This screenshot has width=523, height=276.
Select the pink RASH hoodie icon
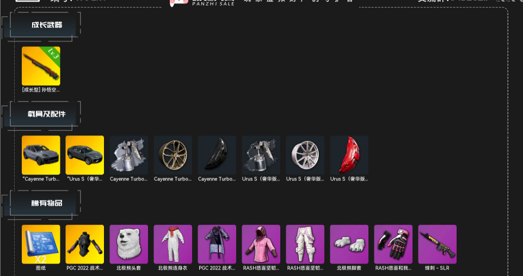pos(261,244)
